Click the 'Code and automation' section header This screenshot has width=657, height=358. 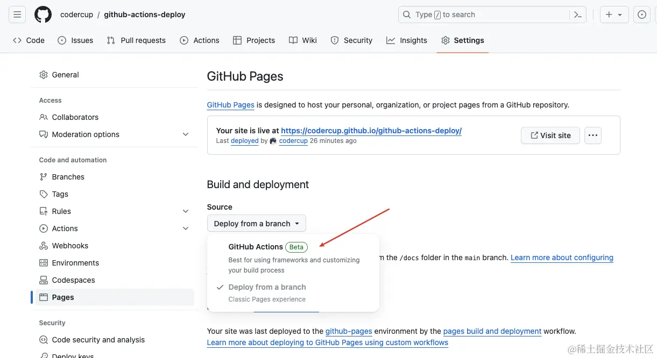click(x=73, y=160)
